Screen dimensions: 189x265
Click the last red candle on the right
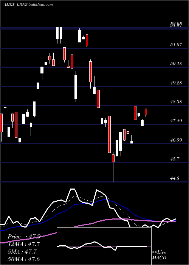click(x=146, y=112)
